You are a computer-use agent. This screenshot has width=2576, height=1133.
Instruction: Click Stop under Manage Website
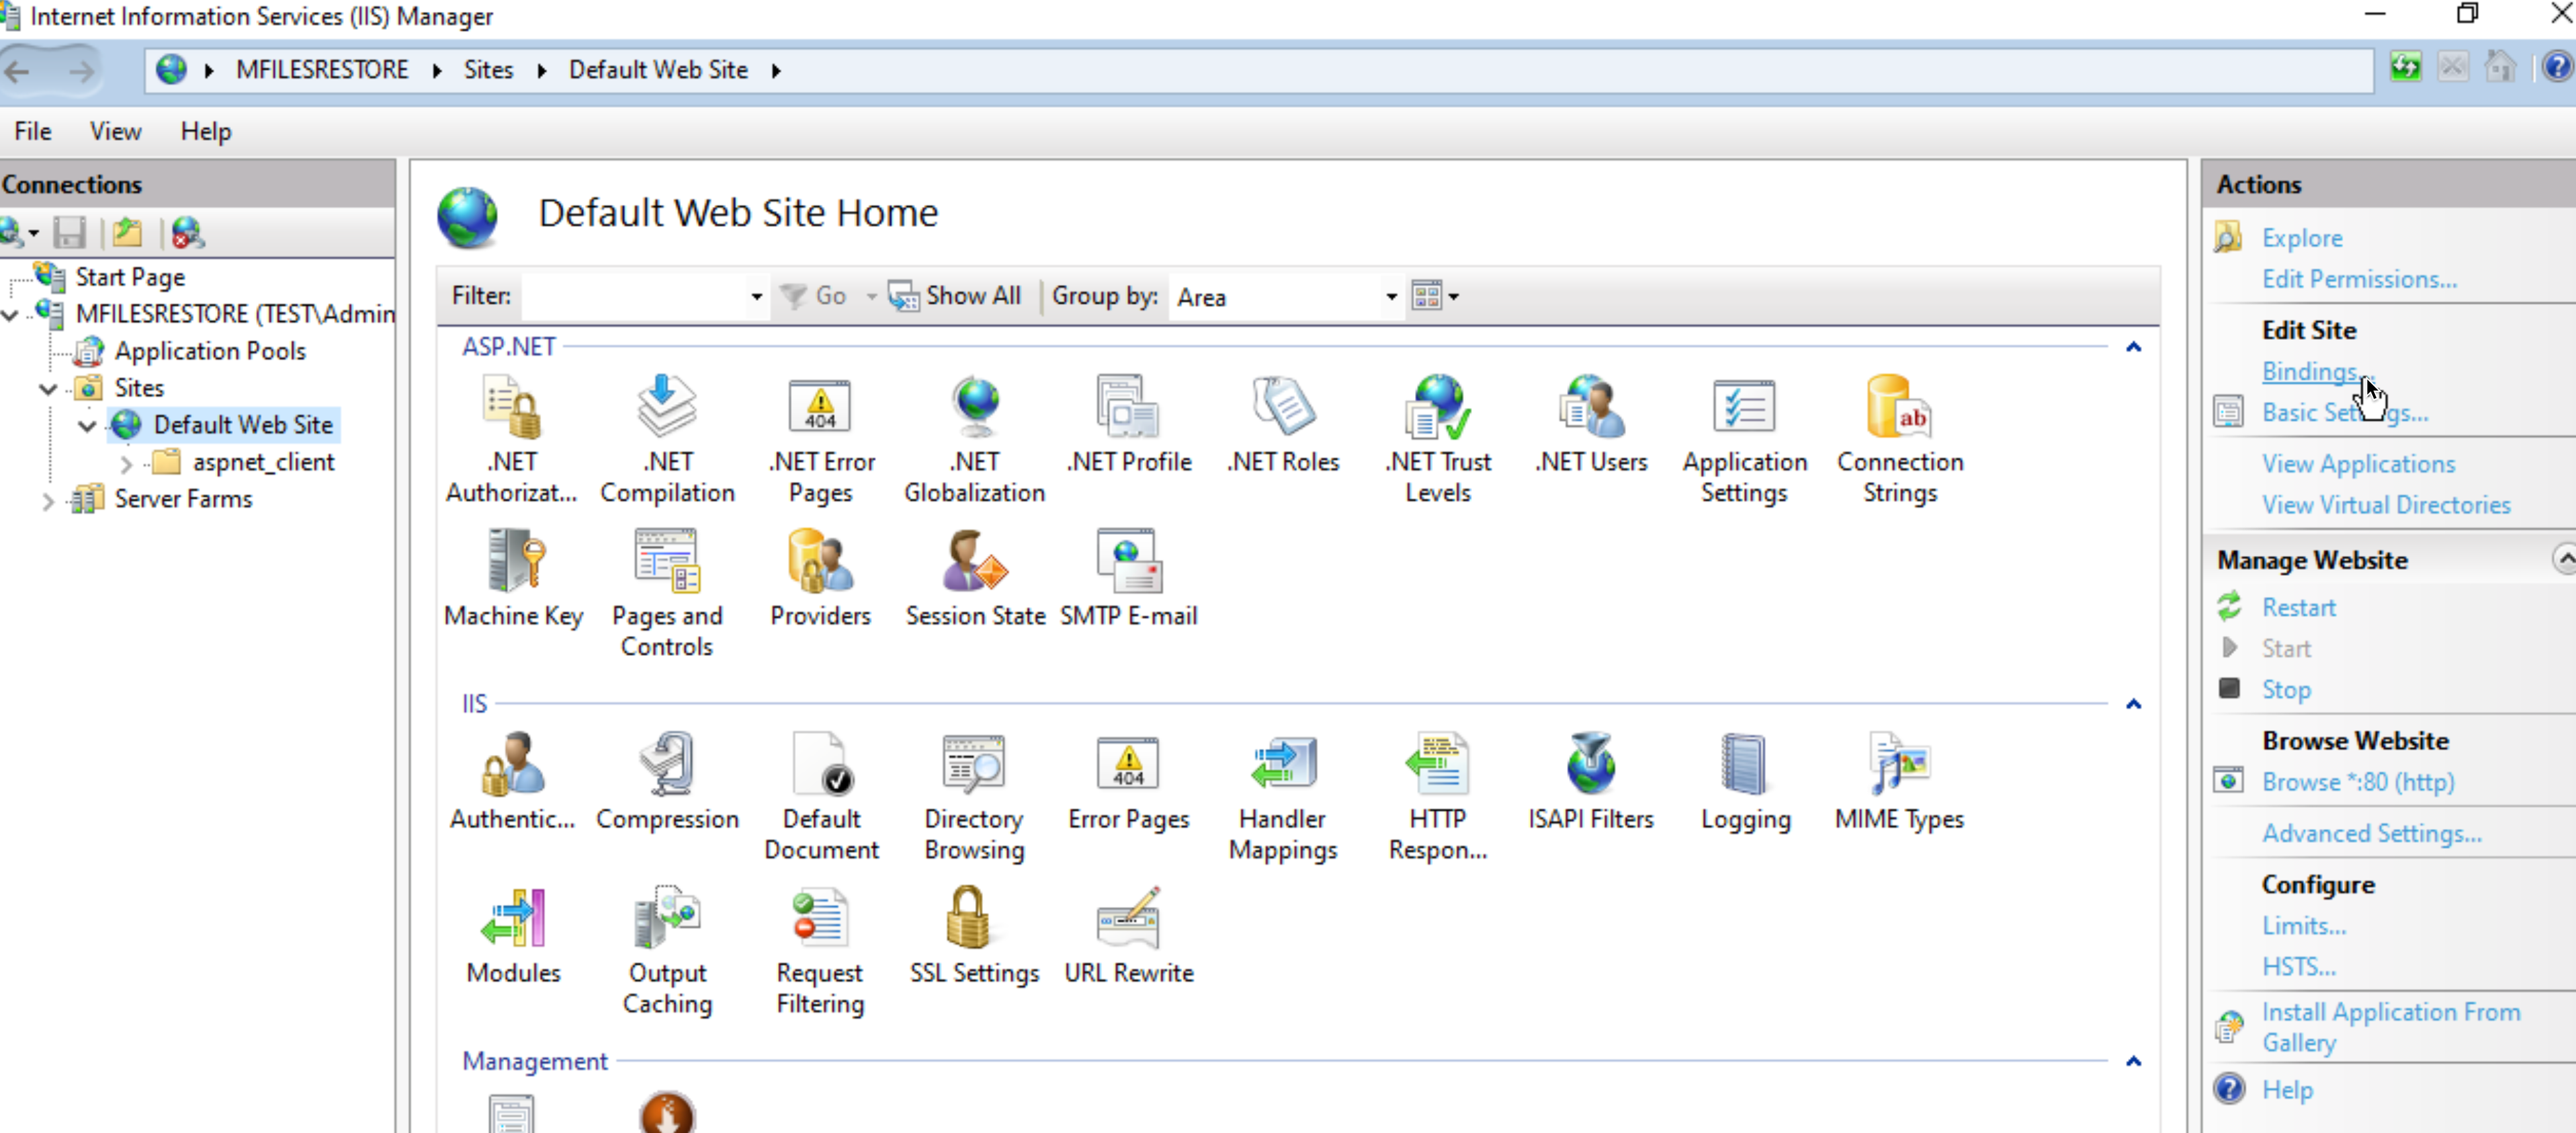tap(2286, 689)
